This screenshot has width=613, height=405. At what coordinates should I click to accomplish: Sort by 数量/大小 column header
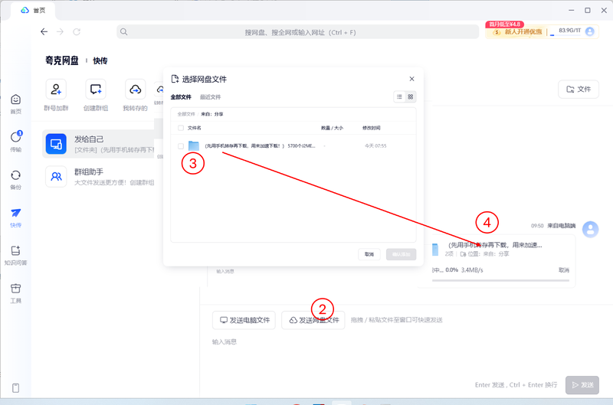tap(332, 128)
